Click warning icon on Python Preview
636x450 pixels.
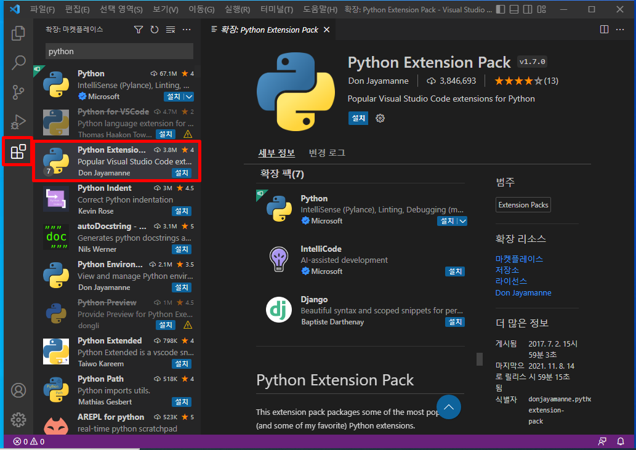tap(188, 325)
